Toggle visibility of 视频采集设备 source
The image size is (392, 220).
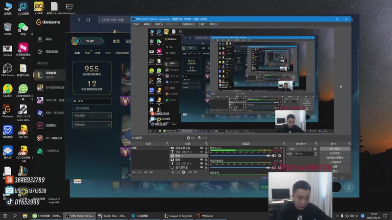click(201, 148)
